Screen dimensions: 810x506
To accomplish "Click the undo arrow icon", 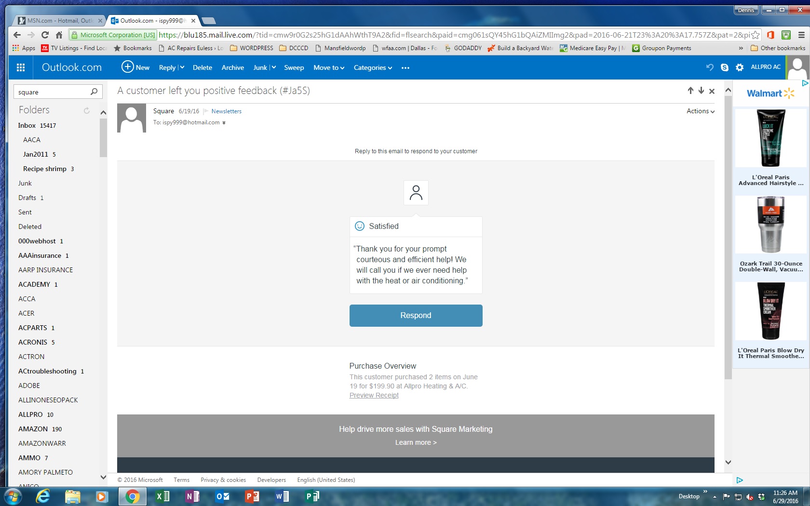I will [709, 67].
